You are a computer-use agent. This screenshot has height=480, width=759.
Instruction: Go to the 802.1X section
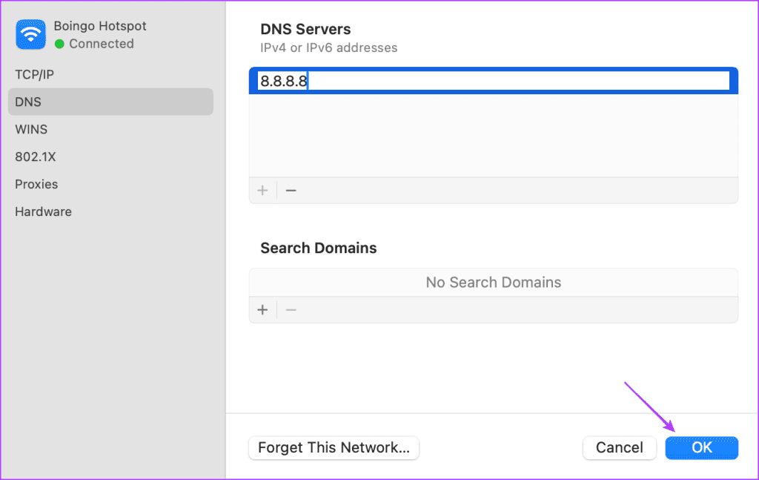[x=36, y=157]
